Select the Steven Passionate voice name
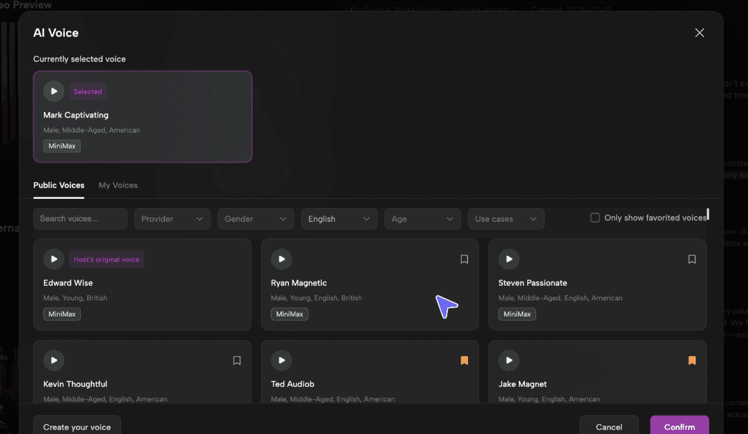The width and height of the screenshot is (748, 434). click(x=533, y=283)
